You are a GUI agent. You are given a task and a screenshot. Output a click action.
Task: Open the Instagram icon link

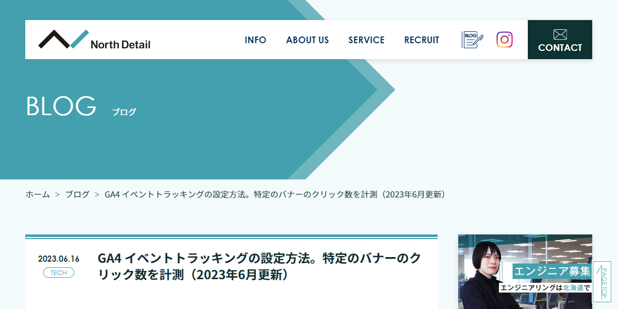(x=505, y=40)
